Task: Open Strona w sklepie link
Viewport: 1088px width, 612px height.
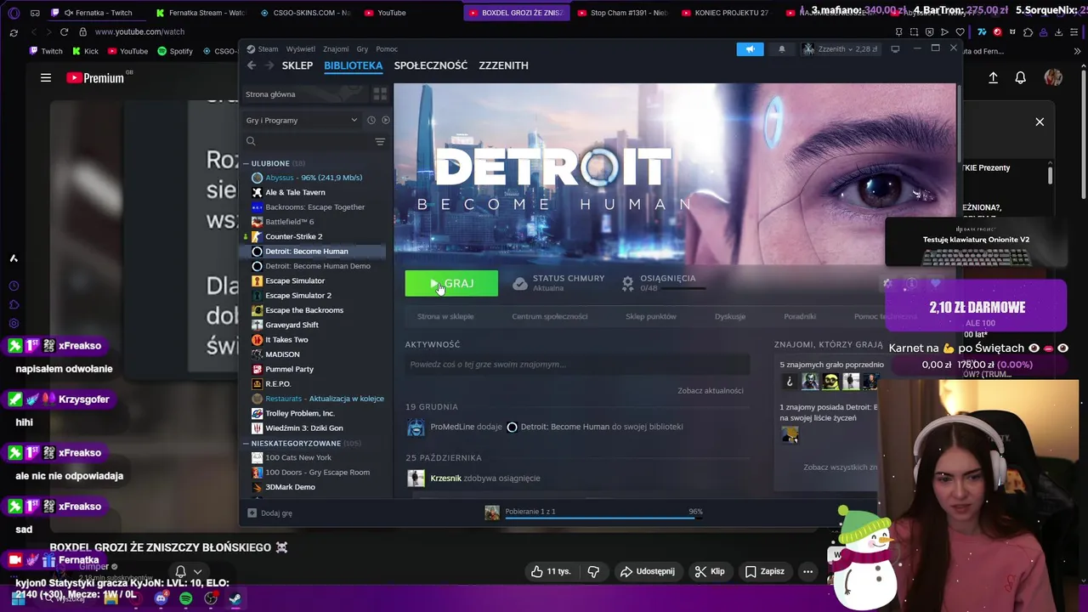Action: (445, 316)
